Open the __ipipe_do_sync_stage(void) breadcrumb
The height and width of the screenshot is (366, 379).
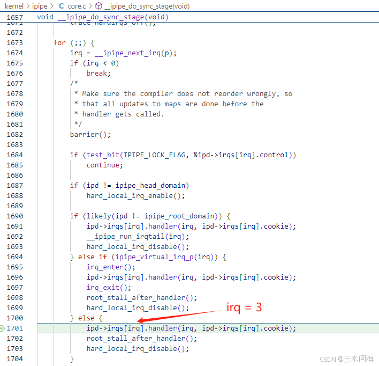[x=147, y=6]
